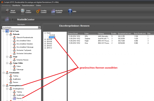
Task: Expand the 2016-09 date folder
Action: [x=45, y=39]
